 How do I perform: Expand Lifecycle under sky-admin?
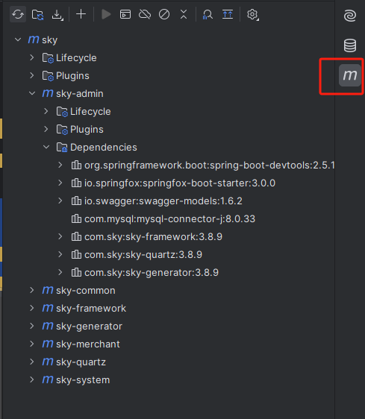point(46,111)
